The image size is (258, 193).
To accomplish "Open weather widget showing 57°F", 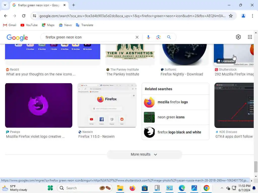I will [14, 188].
